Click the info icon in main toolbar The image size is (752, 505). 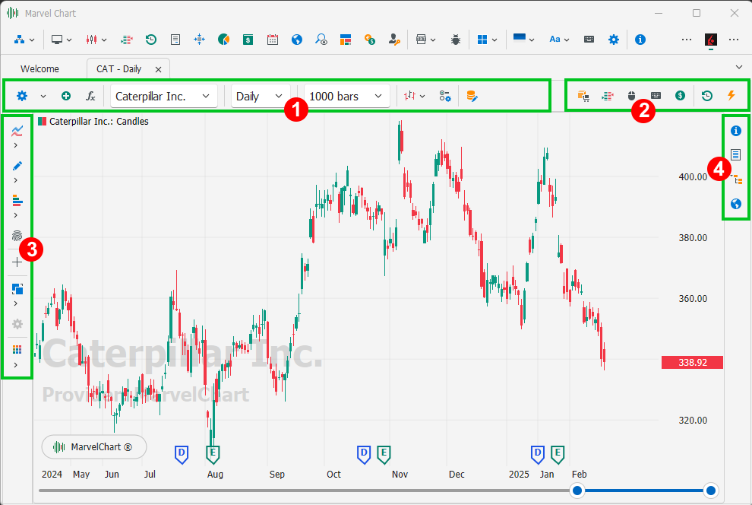coord(640,40)
